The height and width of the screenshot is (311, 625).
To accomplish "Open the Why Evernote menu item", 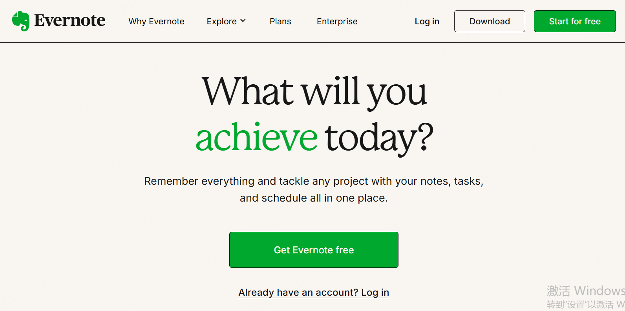I will (156, 21).
